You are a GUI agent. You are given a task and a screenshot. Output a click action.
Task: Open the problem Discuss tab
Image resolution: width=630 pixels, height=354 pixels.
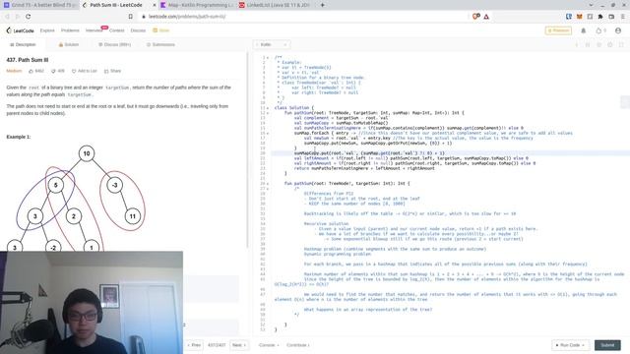pyautogui.click(x=114, y=44)
